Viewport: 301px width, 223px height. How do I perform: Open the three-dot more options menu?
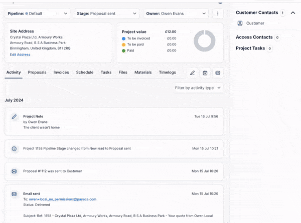click(218, 14)
